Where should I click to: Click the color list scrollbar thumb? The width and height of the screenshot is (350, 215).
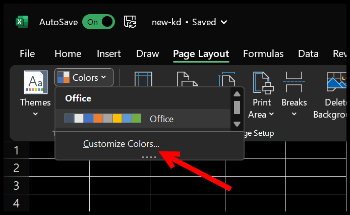point(237,107)
